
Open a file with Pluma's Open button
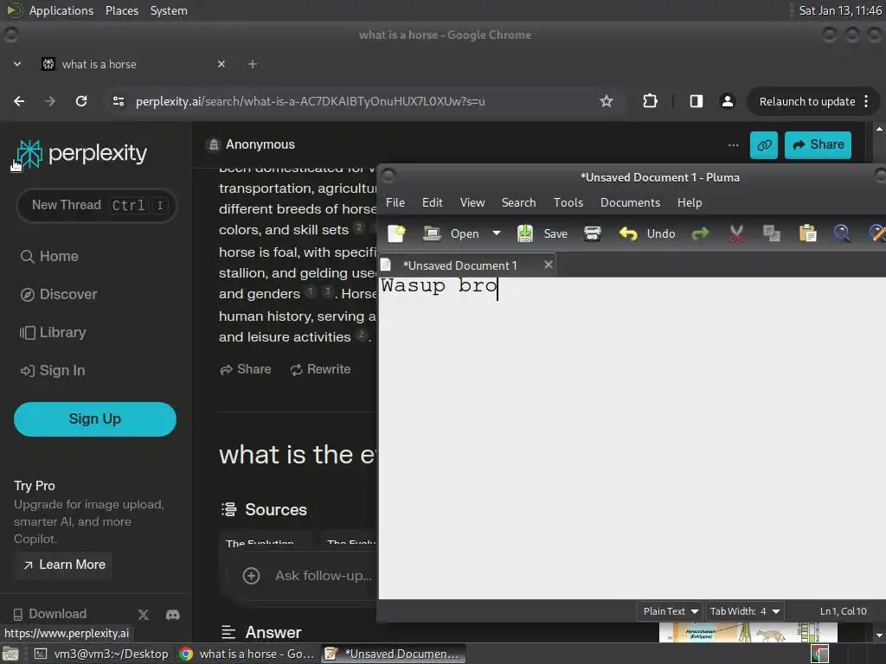click(452, 233)
